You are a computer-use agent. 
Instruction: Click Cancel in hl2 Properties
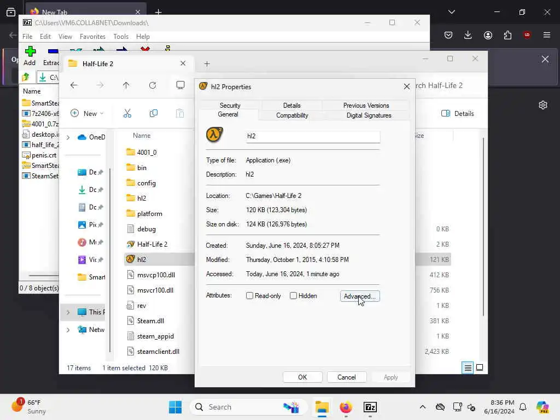pyautogui.click(x=346, y=377)
